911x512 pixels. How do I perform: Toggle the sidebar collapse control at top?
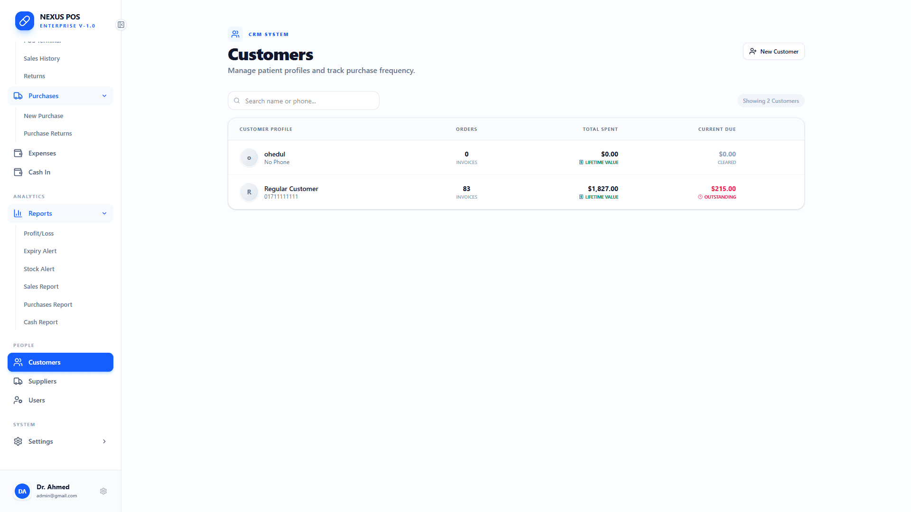[121, 25]
